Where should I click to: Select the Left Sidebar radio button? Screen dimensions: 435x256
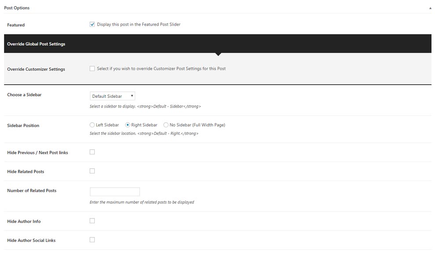(92, 125)
